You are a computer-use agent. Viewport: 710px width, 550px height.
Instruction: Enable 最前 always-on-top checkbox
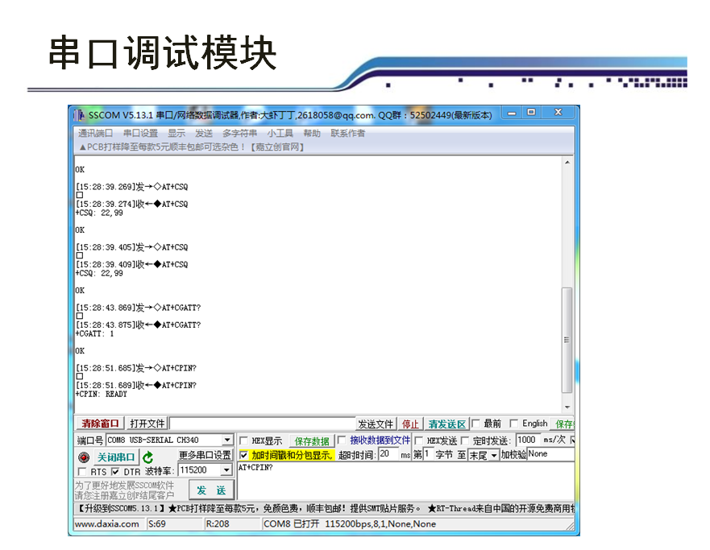click(x=476, y=424)
